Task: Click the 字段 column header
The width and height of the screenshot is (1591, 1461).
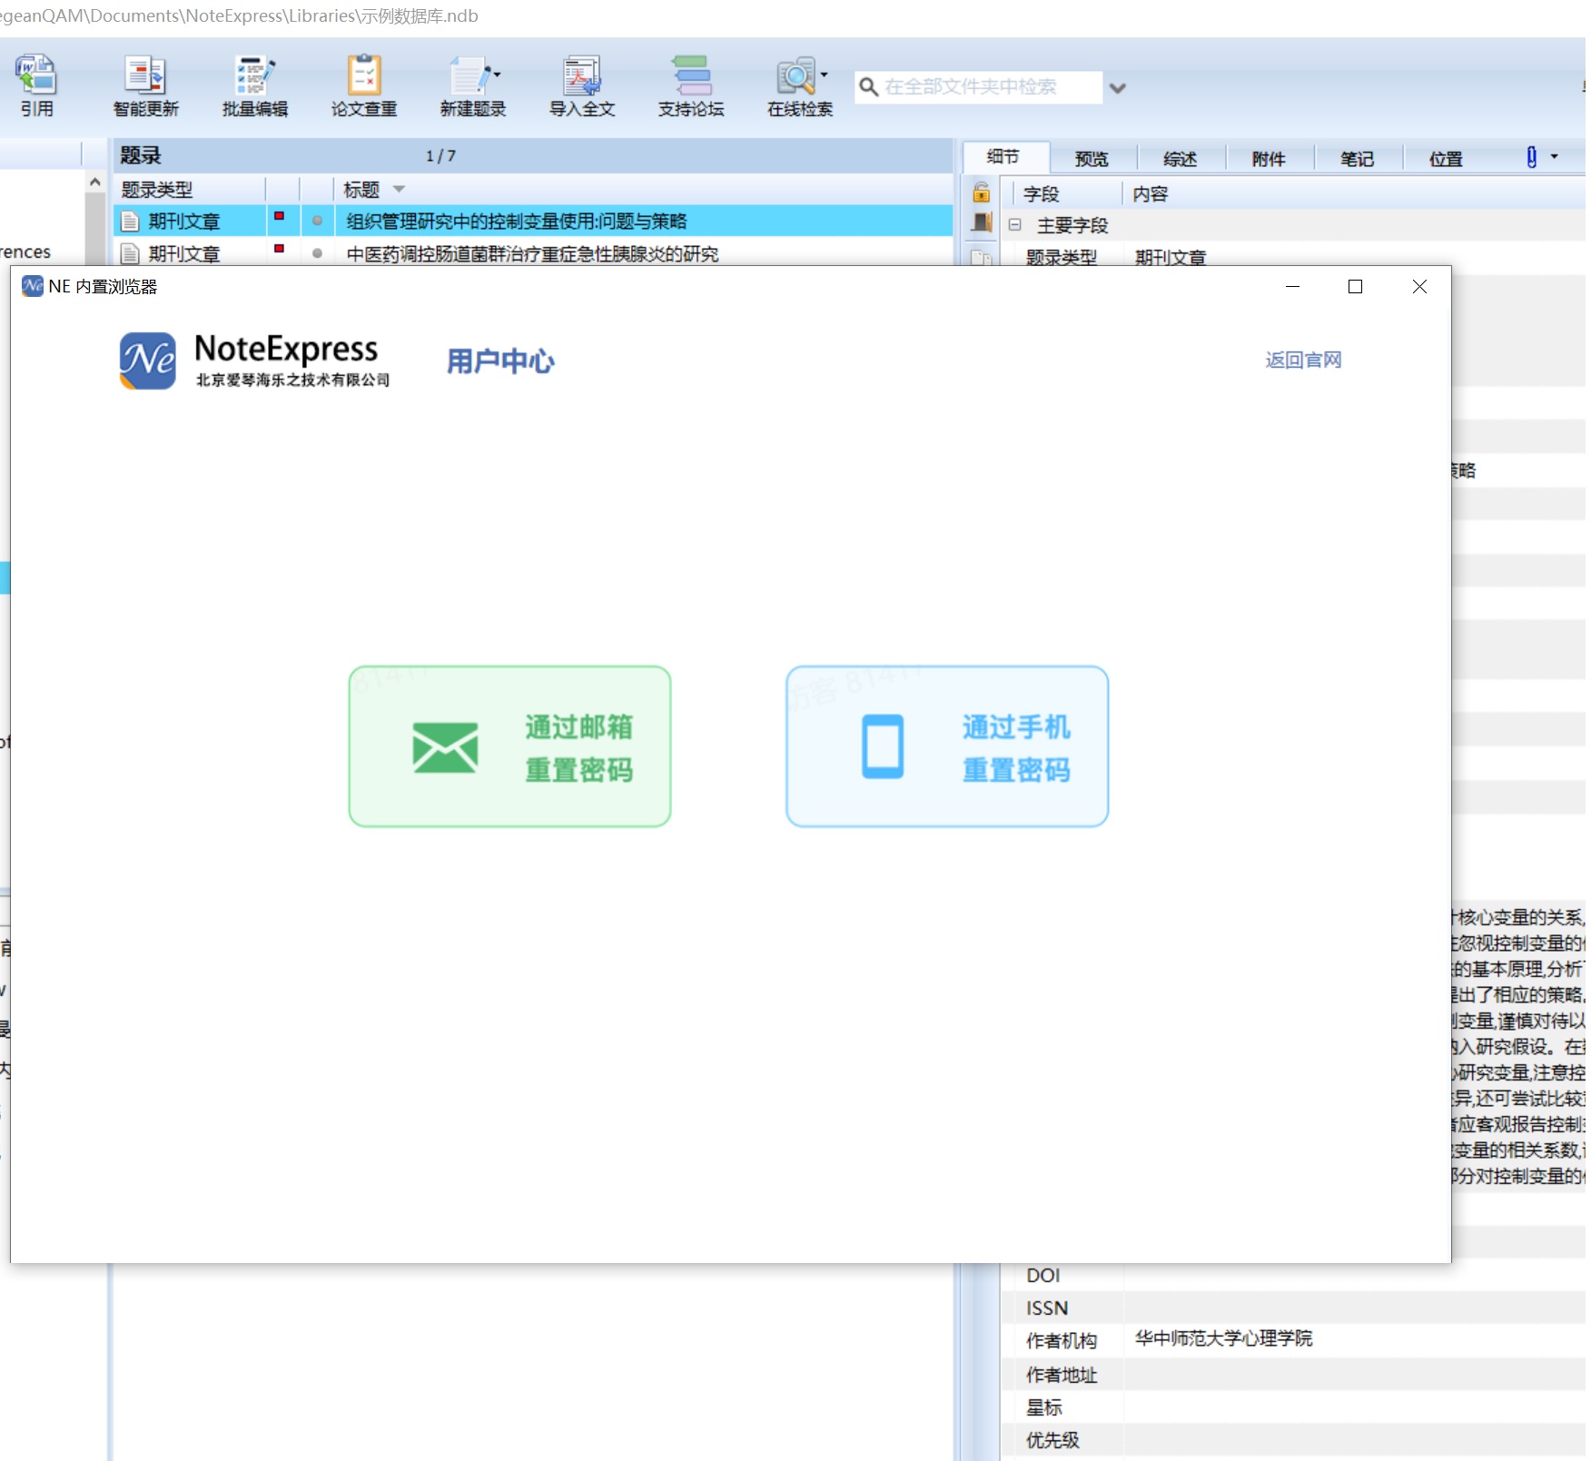Action: pos(1041,194)
